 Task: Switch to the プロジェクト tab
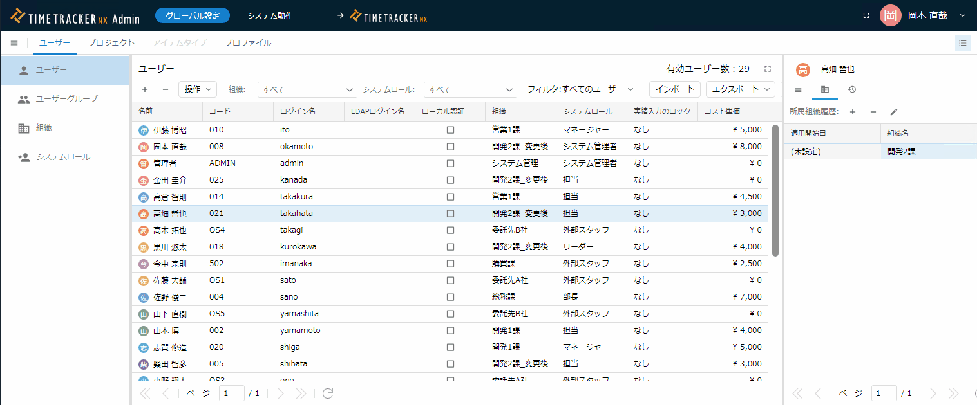[111, 43]
